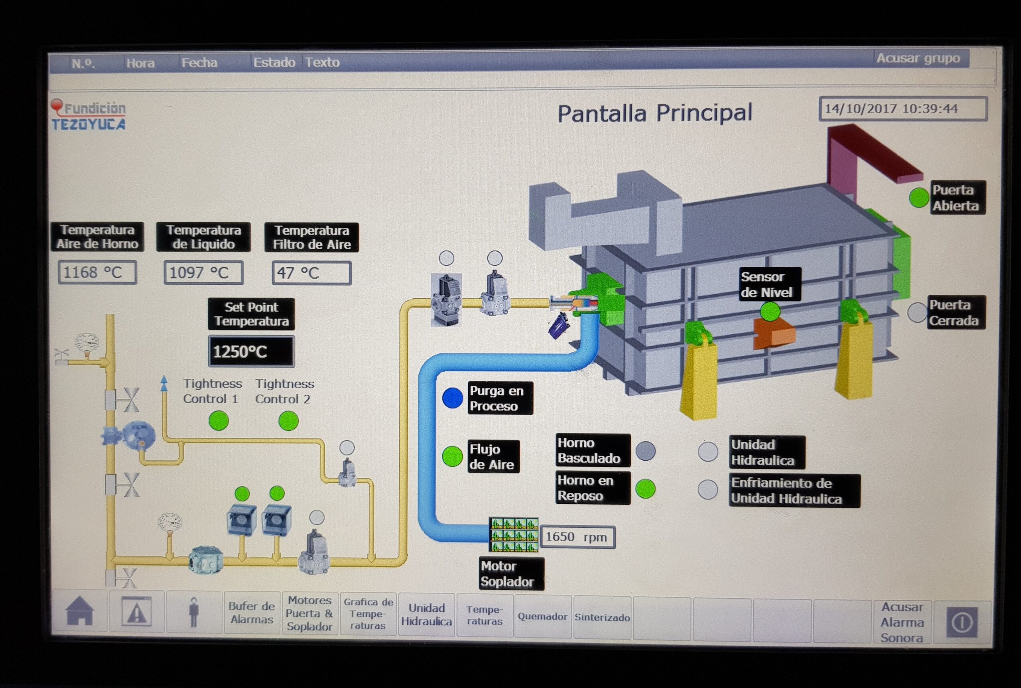
Task: Click the Puerta Cerrada indicator light
Action: pos(917,313)
